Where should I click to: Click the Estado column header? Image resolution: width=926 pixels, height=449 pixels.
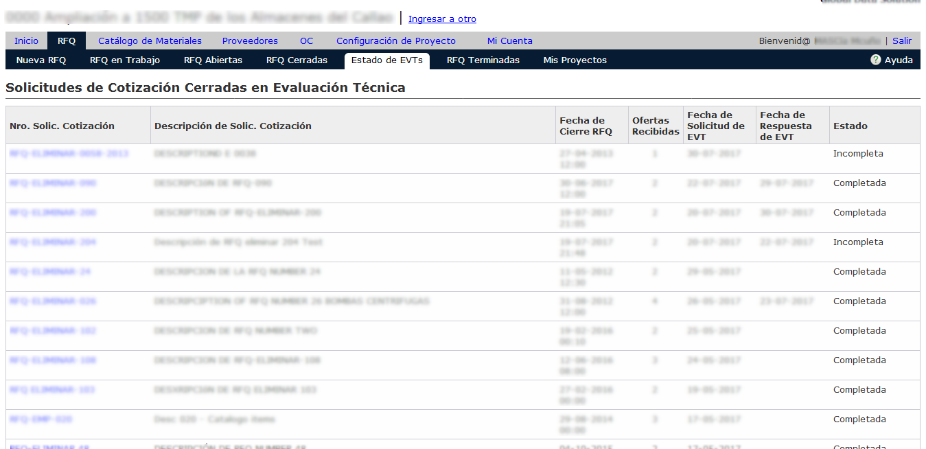click(x=850, y=126)
